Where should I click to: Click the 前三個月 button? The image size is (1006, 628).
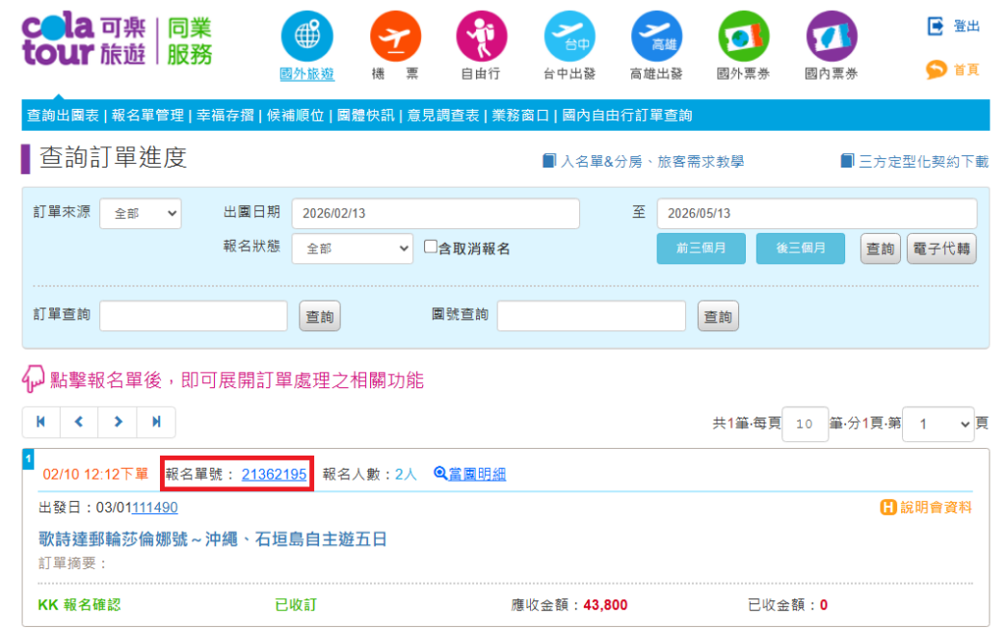pyautogui.click(x=701, y=249)
